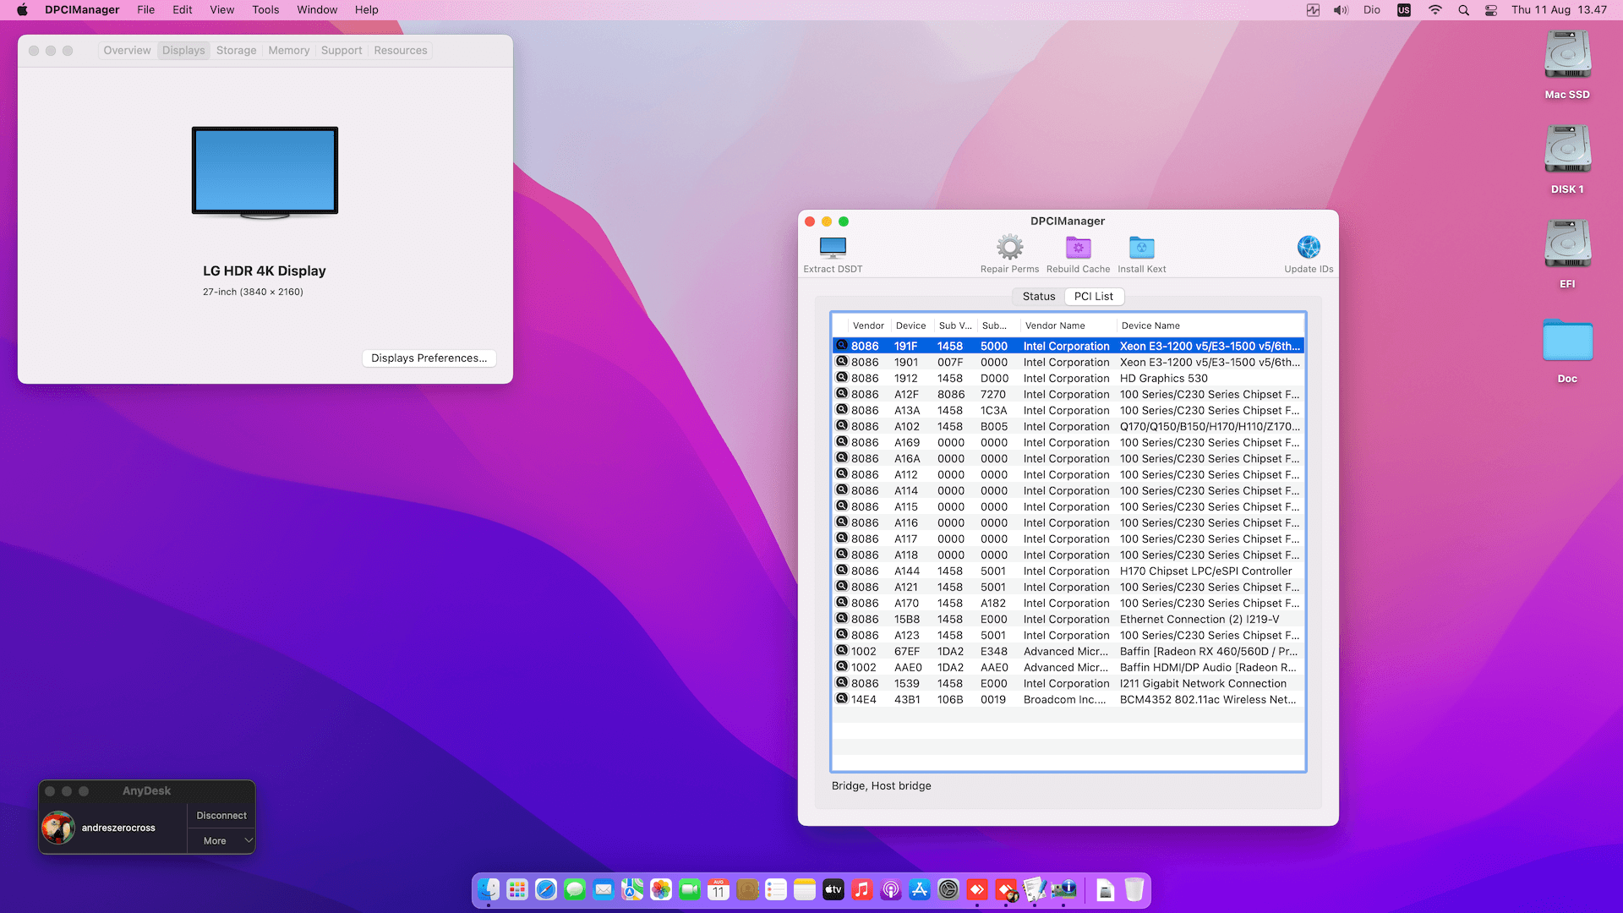Start FaceTime from the Dock

click(690, 889)
